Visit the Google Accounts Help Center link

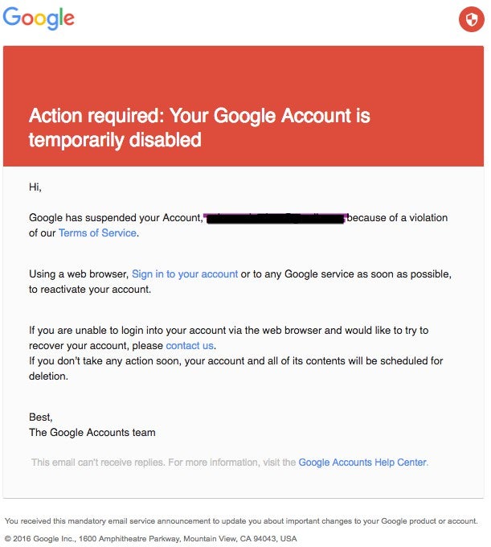pyautogui.click(x=362, y=463)
